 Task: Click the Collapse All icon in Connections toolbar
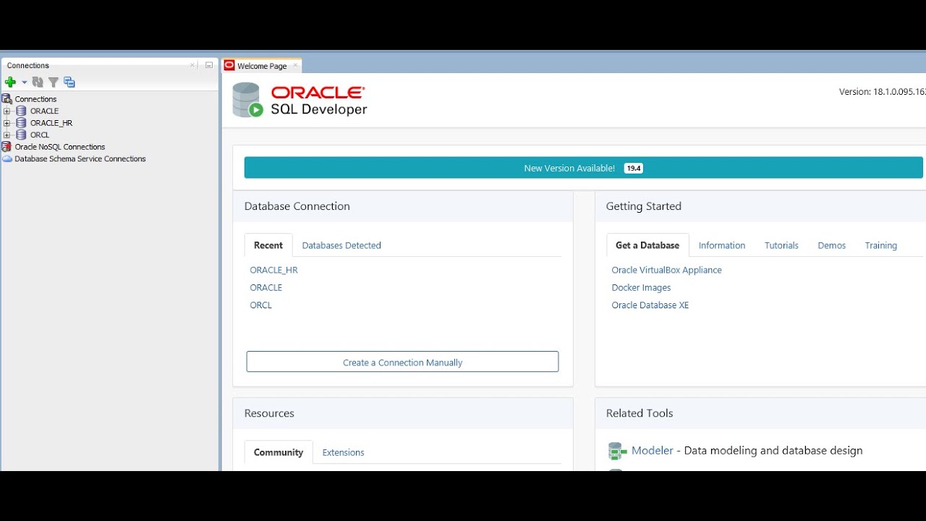coord(69,82)
